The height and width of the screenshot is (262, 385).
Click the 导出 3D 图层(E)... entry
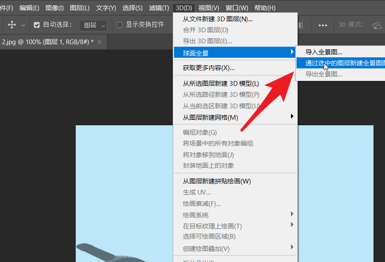click(236, 41)
